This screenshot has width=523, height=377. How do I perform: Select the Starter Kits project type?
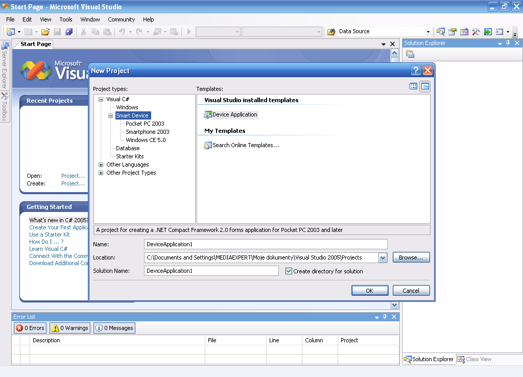[130, 156]
